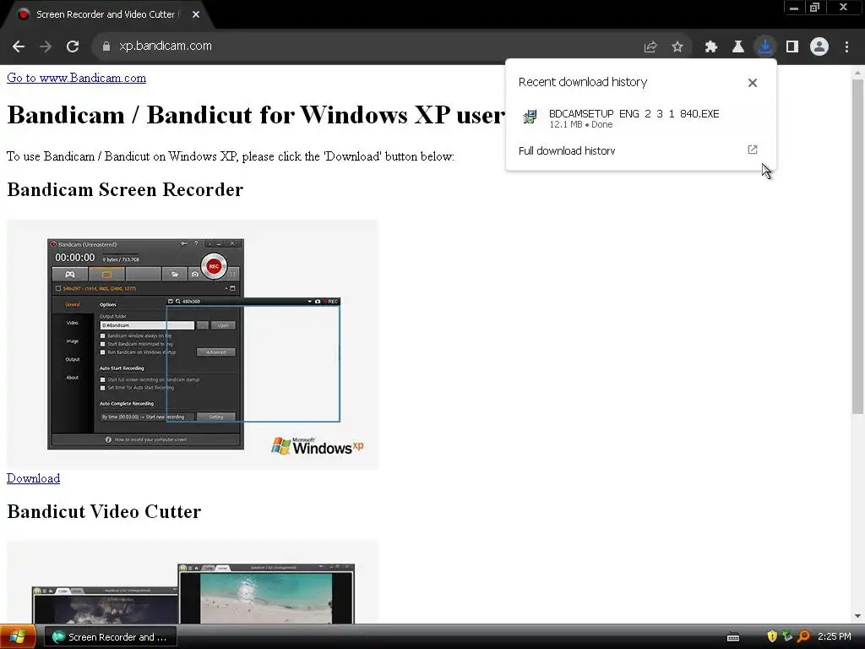
Task: Click the installer file icon in downloads
Action: [530, 117]
